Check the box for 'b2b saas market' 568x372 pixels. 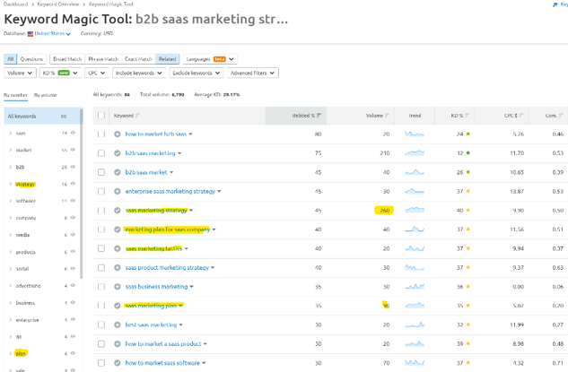101,172
